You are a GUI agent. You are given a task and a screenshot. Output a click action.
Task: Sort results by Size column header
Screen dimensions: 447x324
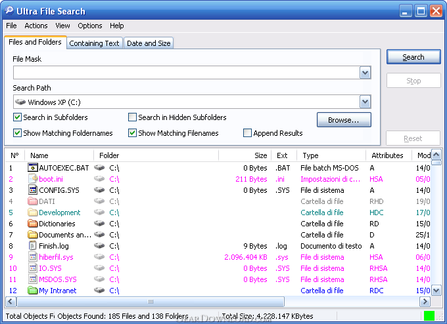(x=245, y=155)
